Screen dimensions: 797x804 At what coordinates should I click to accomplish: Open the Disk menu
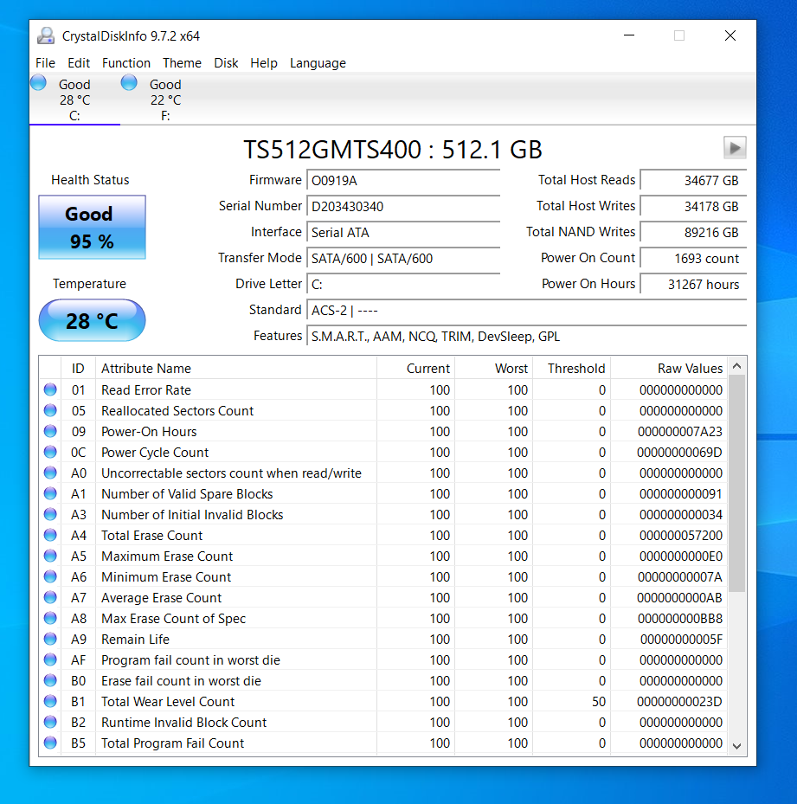[x=226, y=62]
